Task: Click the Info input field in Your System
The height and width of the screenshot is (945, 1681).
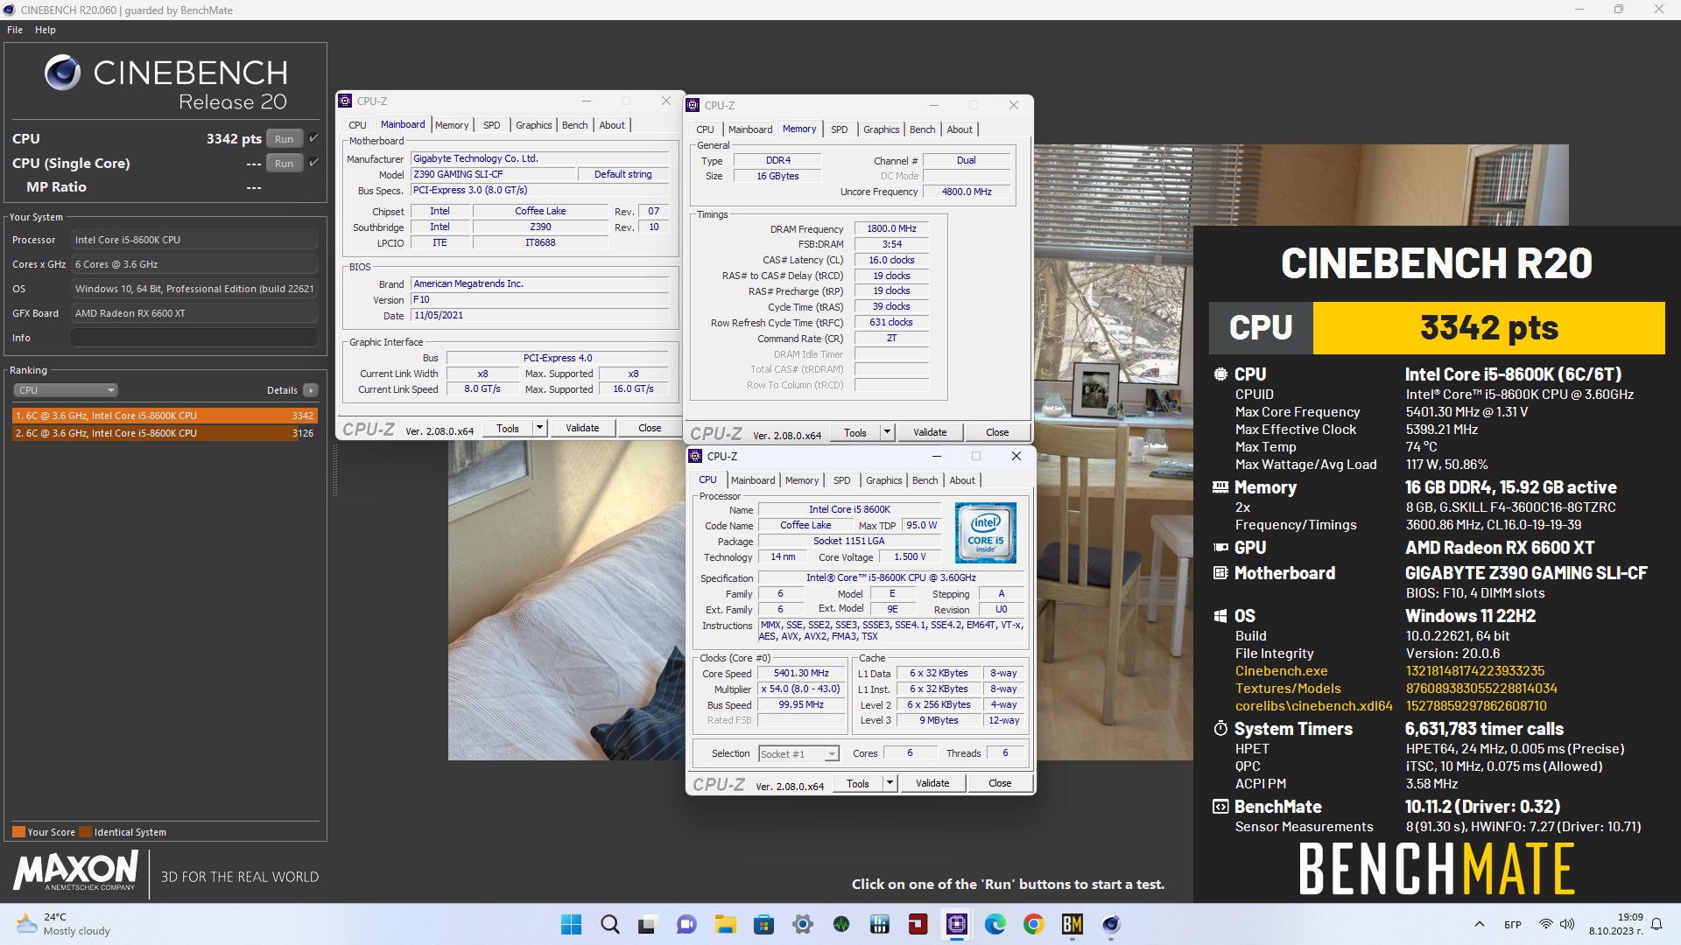Action: (x=194, y=338)
